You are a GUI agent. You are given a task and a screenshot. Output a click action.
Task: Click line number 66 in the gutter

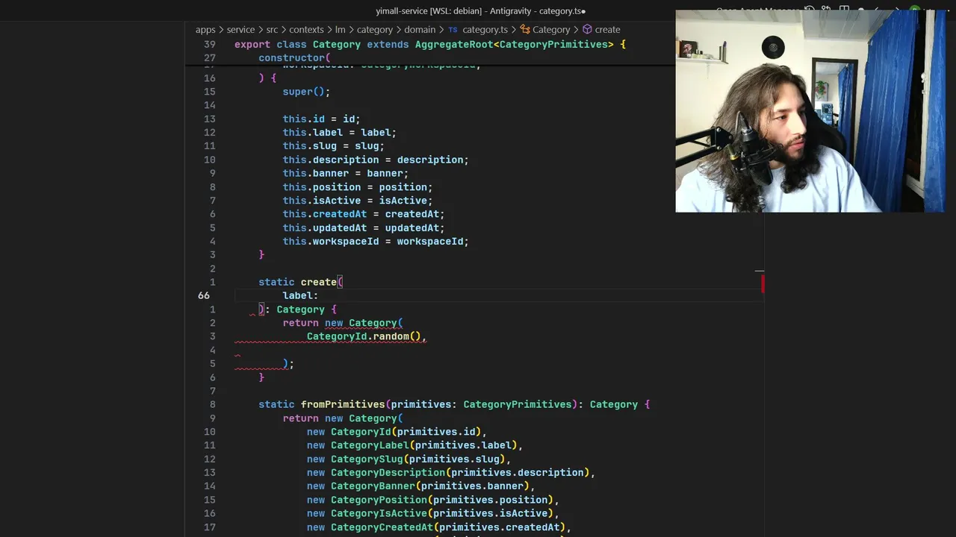click(x=203, y=295)
